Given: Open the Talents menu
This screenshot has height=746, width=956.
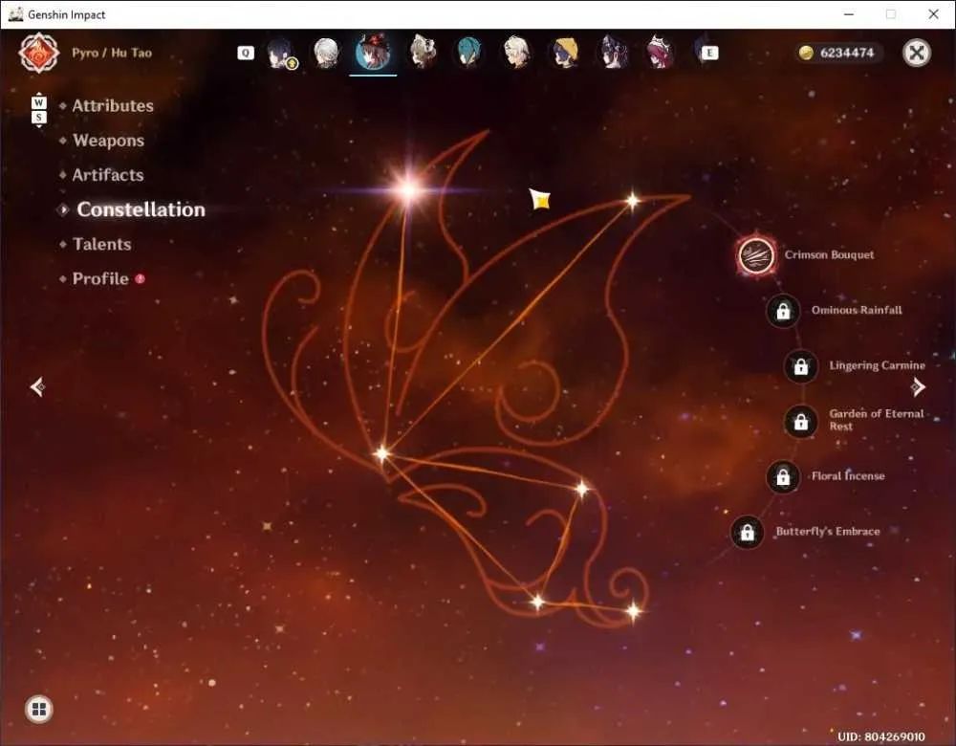Looking at the screenshot, I should (x=102, y=245).
